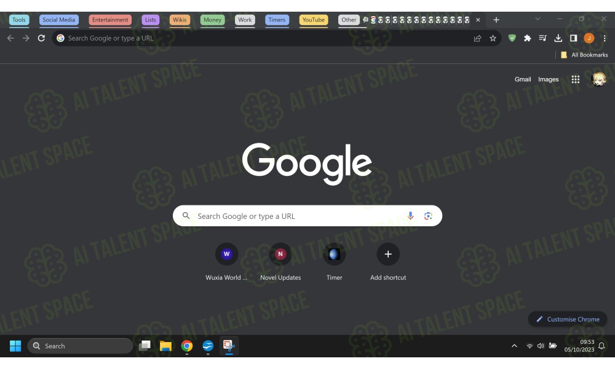Expand the Money tab group
The width and height of the screenshot is (615, 369).
[x=213, y=20]
